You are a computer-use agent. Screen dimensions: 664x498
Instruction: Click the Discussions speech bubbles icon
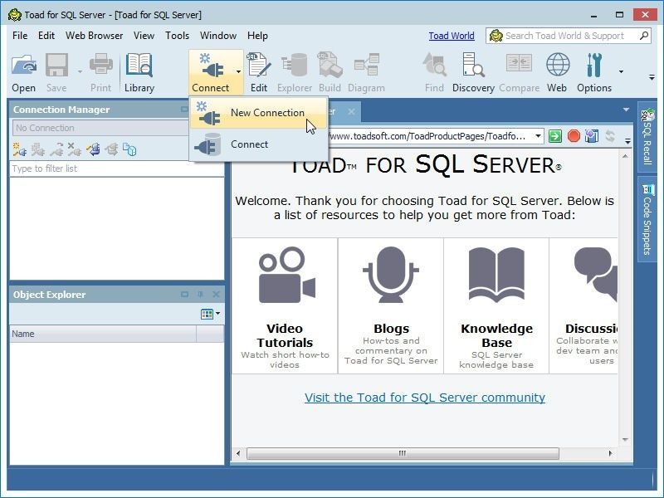click(x=595, y=276)
